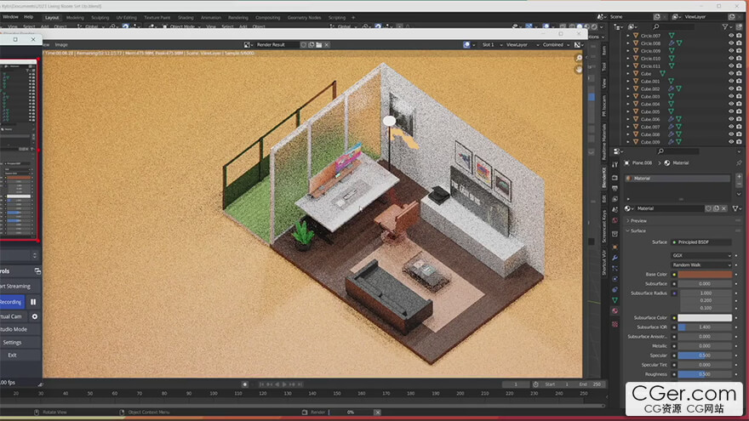The width and height of the screenshot is (749, 421).
Task: Disable Cube.009 in renders via camera icon
Action: point(740,141)
